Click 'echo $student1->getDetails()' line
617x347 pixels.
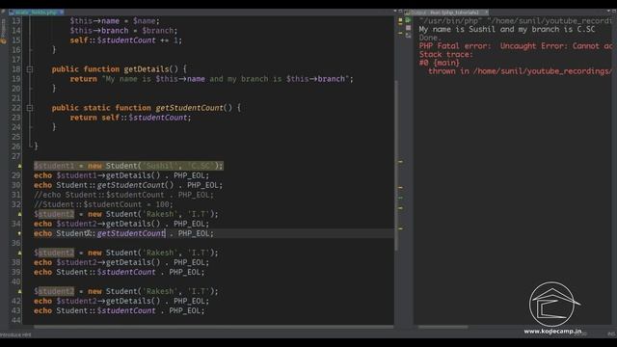pyautogui.click(x=121, y=175)
